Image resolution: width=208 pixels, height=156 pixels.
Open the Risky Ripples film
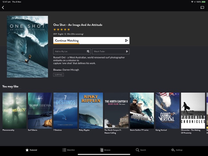91,110
